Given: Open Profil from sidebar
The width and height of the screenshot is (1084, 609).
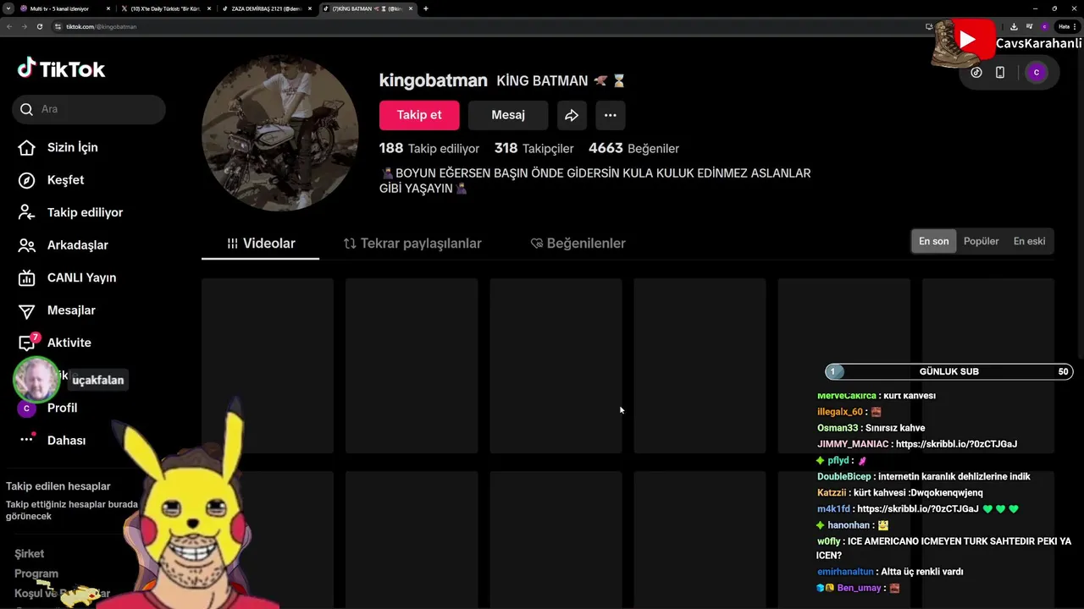Looking at the screenshot, I should [47, 408].
